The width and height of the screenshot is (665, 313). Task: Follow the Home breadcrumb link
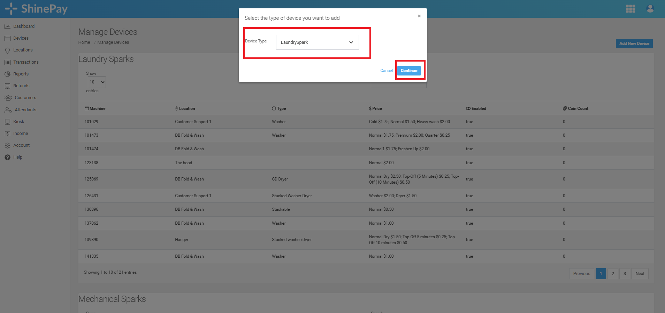tap(84, 42)
